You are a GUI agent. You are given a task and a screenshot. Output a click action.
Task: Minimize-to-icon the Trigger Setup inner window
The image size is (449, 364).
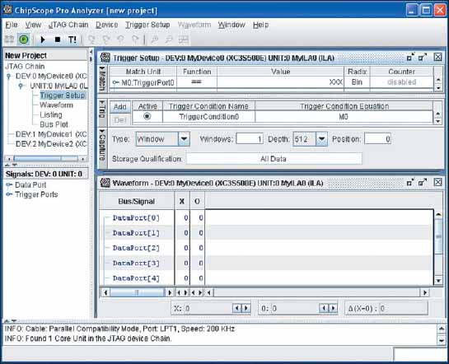tap(411, 57)
